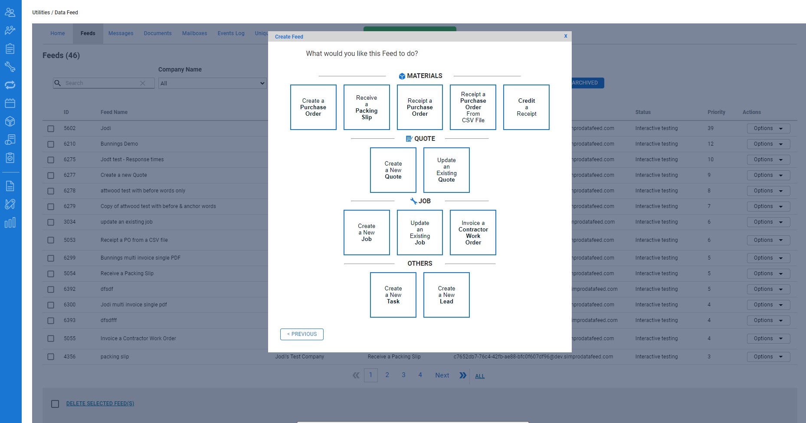Viewport: 806px width, 423px height.
Task: Open the People icon in sidebar
Action: click(x=10, y=12)
